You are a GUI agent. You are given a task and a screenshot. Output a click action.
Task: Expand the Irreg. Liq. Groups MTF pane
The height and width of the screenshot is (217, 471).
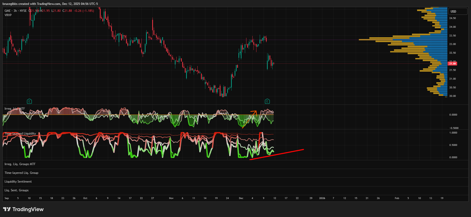coord(20,164)
